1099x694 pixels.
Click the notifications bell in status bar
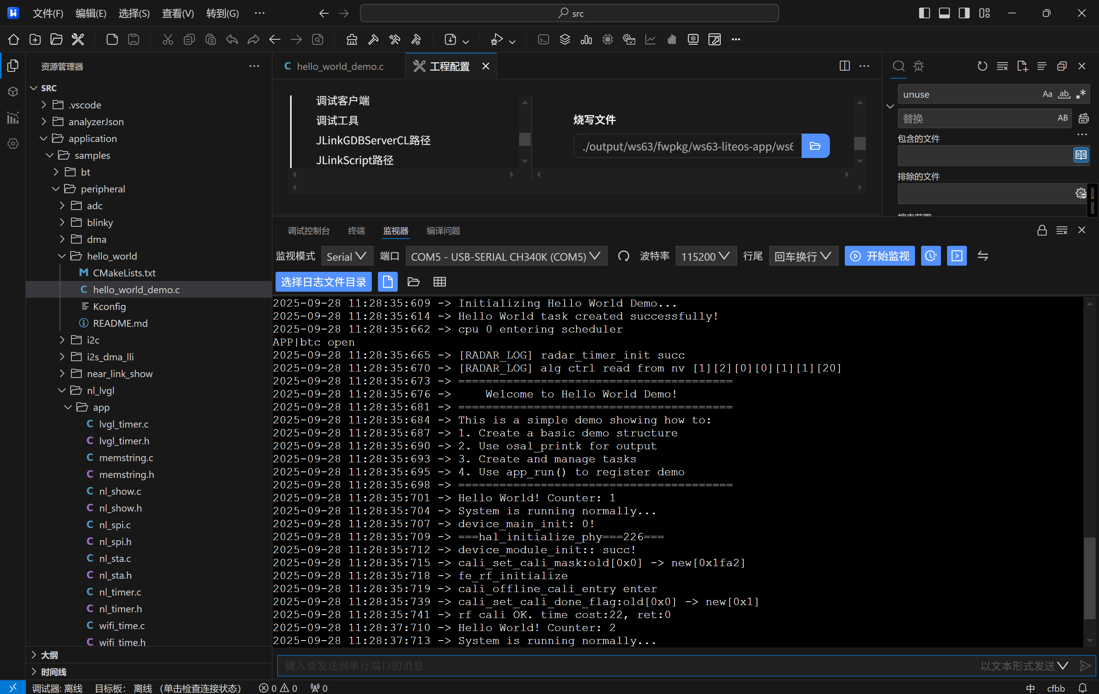tap(1083, 688)
